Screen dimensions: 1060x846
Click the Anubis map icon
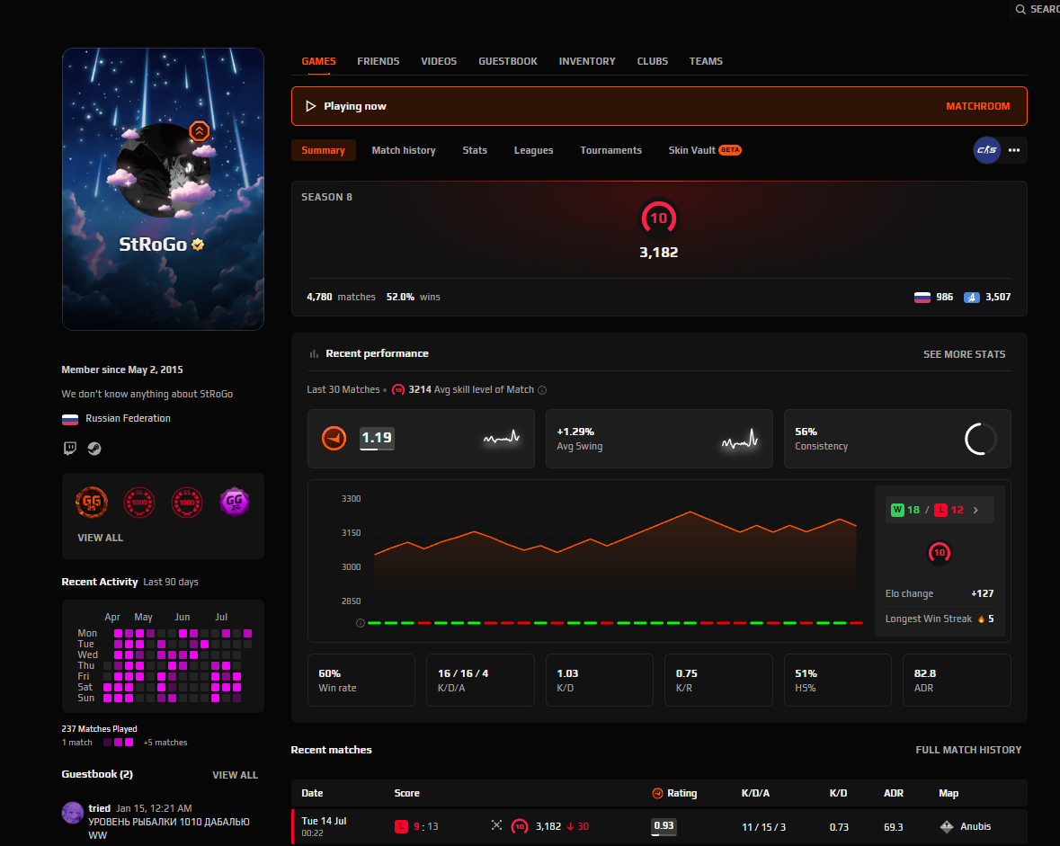tap(947, 826)
